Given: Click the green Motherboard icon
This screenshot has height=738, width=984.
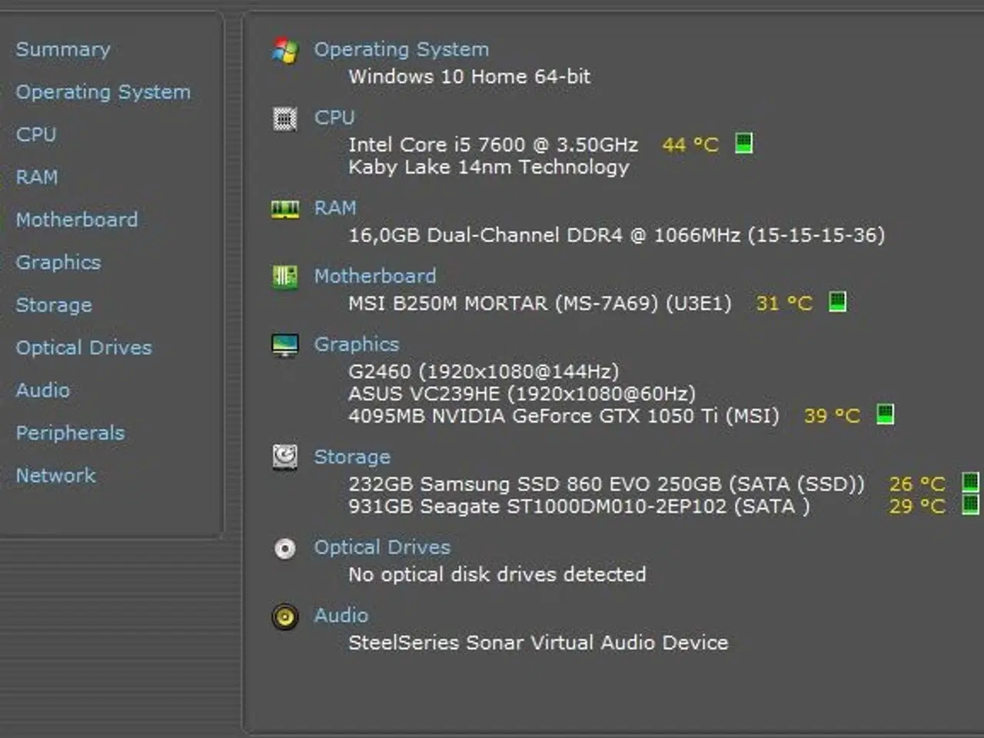Looking at the screenshot, I should point(285,277).
